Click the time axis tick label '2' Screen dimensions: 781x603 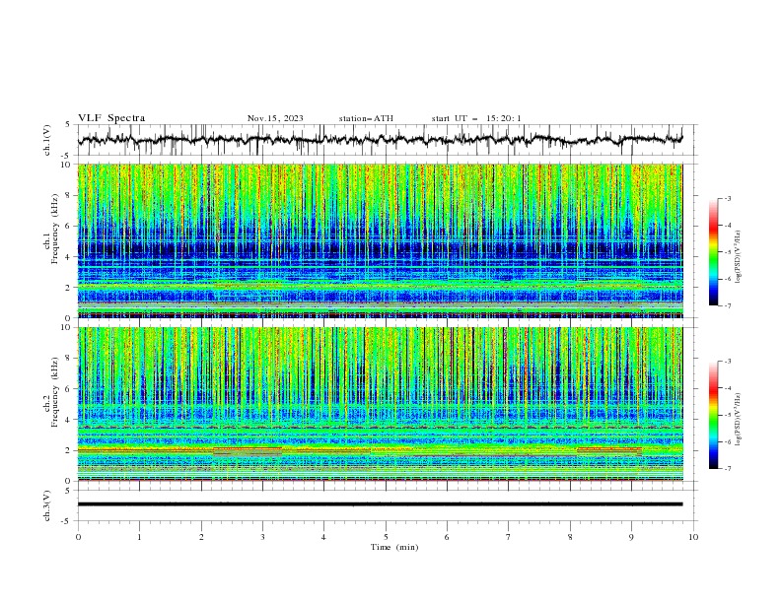coord(201,537)
